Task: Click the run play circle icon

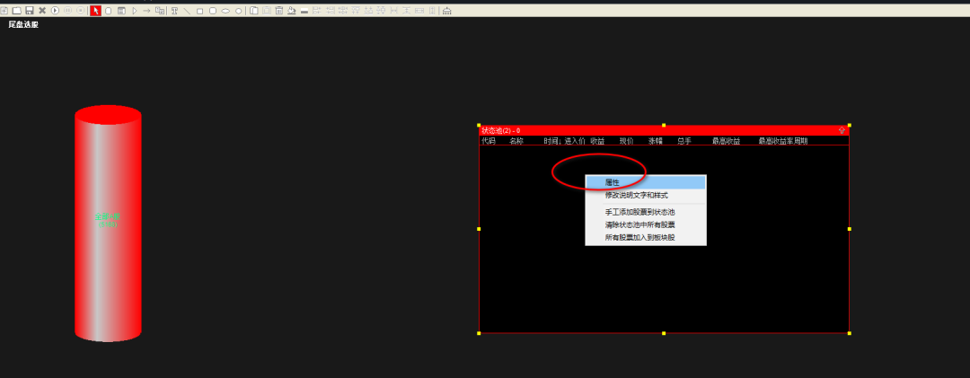Action: pyautogui.click(x=55, y=11)
